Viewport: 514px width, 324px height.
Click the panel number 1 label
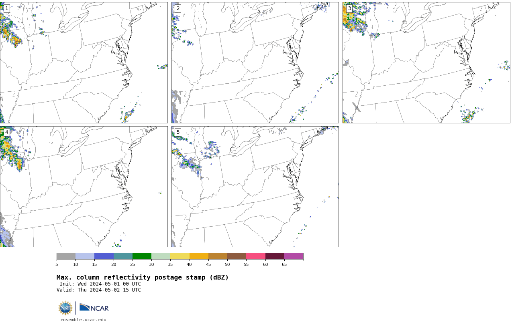[6, 8]
